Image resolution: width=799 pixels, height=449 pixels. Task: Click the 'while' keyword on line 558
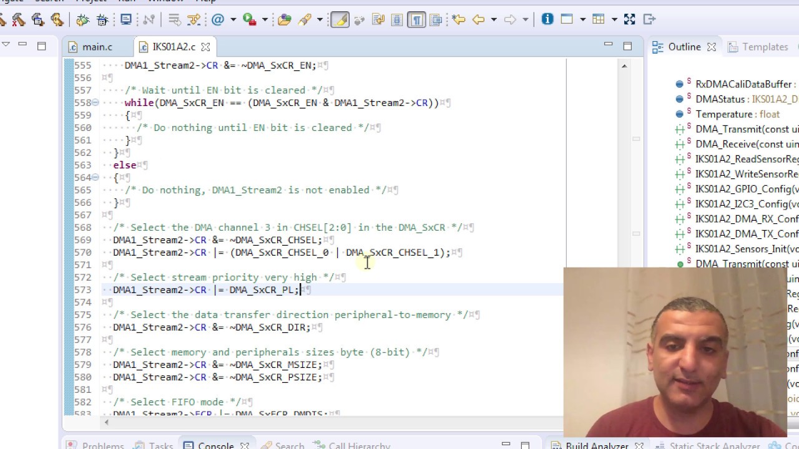tap(139, 103)
